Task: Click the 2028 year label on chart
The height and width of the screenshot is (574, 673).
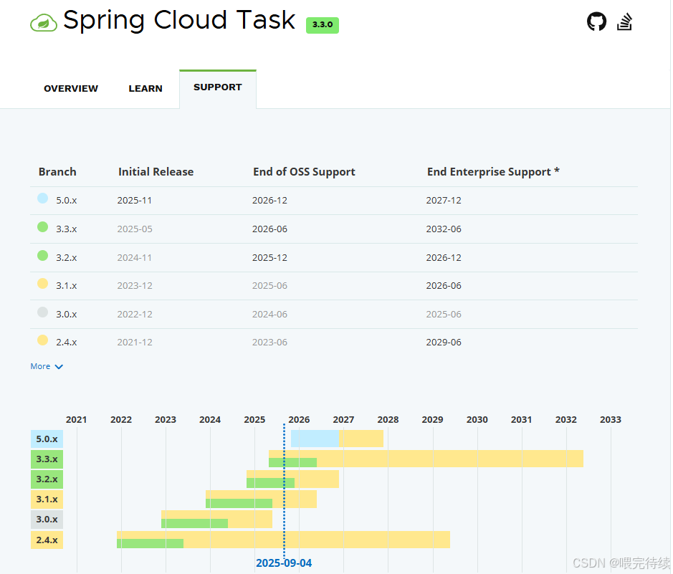Action: pyautogui.click(x=388, y=419)
